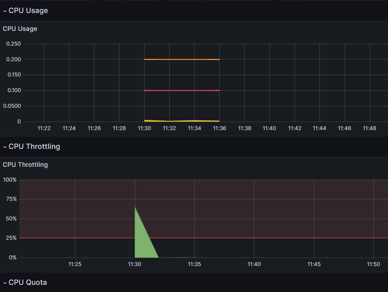Select the orange line at 0.200
388x292 pixels.
[182, 59]
